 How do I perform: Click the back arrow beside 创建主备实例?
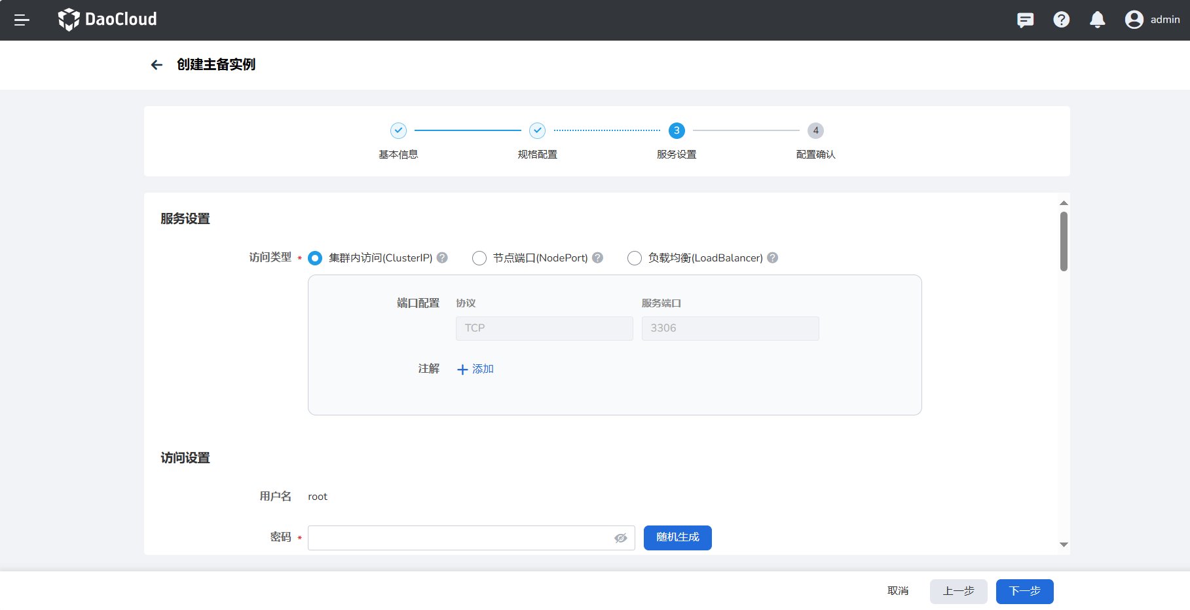157,65
